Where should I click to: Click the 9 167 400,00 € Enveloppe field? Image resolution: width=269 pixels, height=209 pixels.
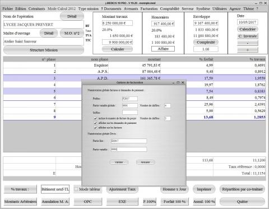(206, 23)
